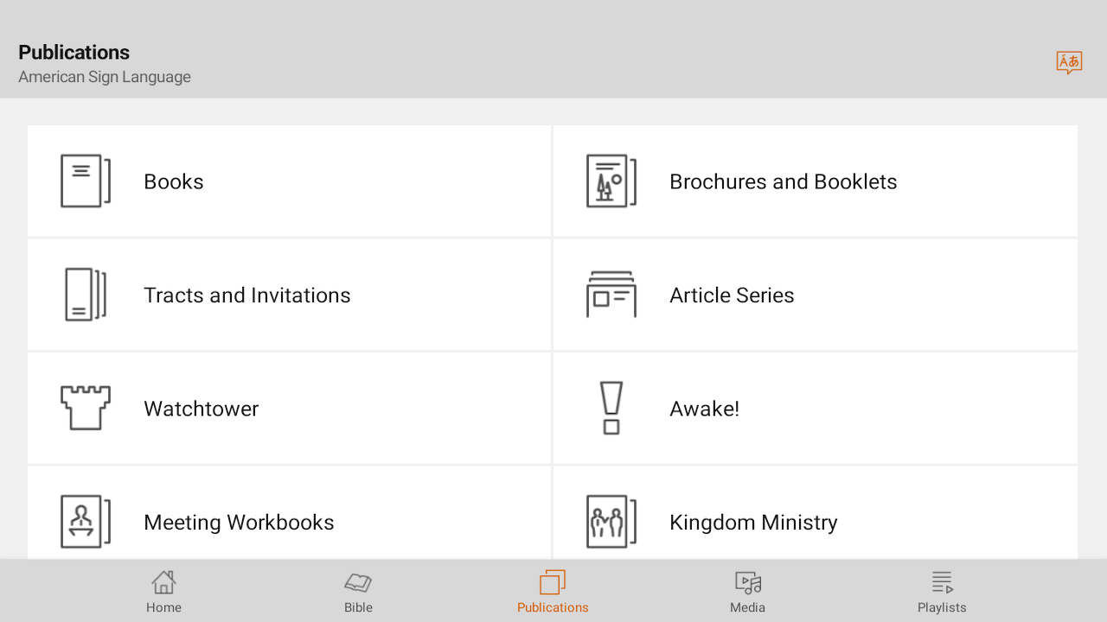Open the Playlists tab
This screenshot has height=622, width=1107.
[942, 592]
